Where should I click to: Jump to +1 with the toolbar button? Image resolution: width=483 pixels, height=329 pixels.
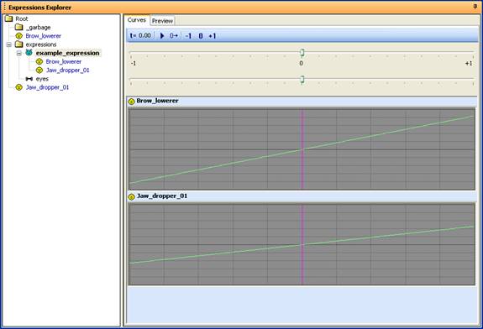point(213,36)
